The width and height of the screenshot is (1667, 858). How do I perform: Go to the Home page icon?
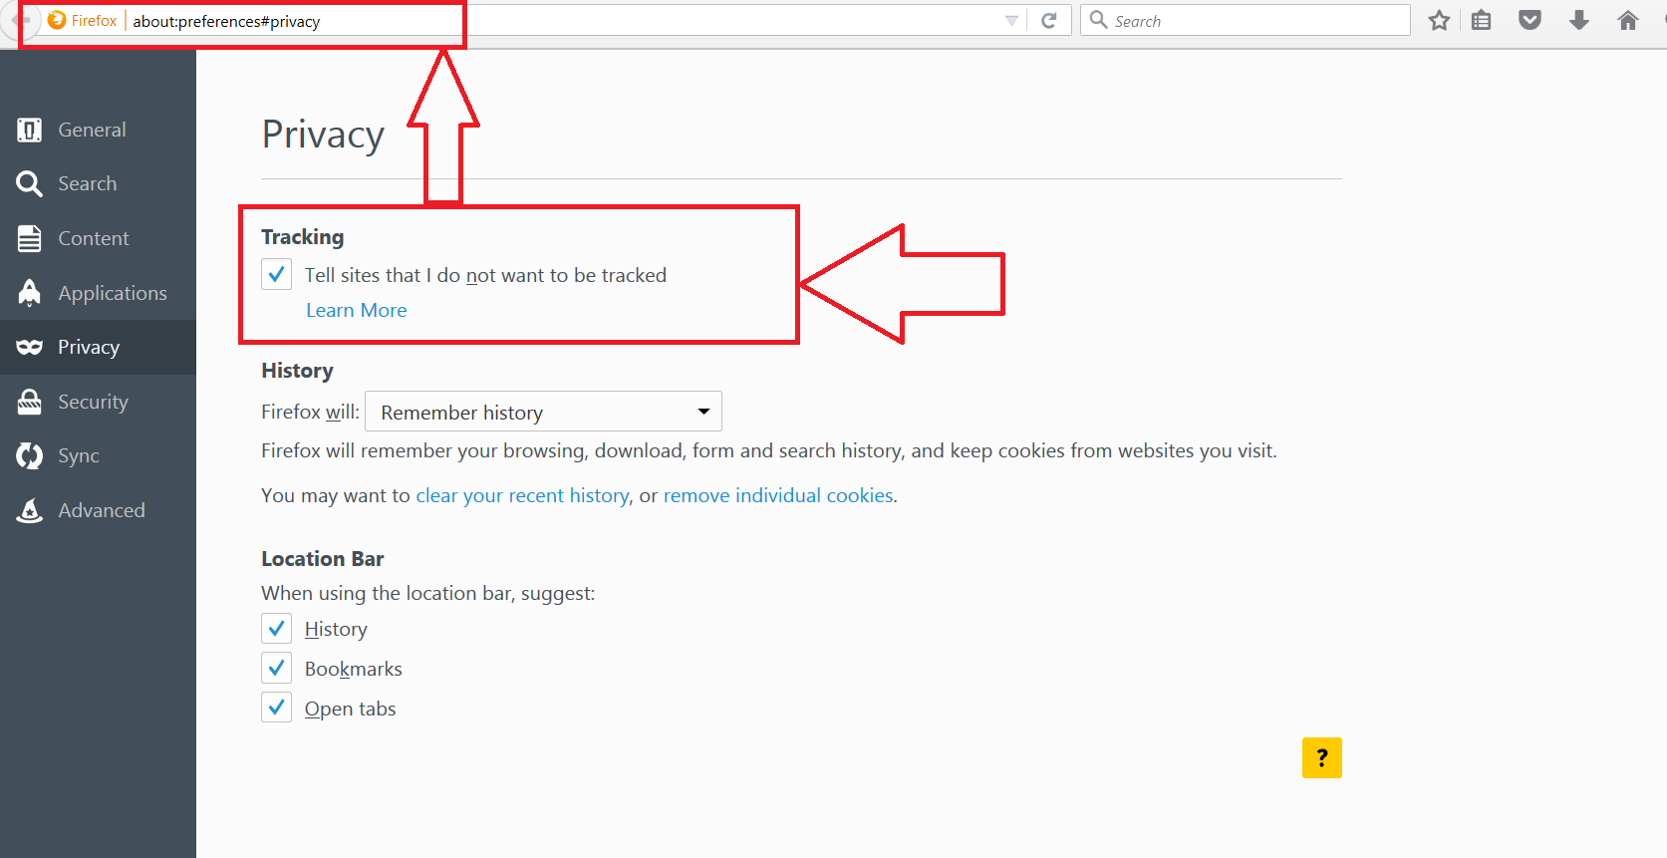[x=1628, y=20]
